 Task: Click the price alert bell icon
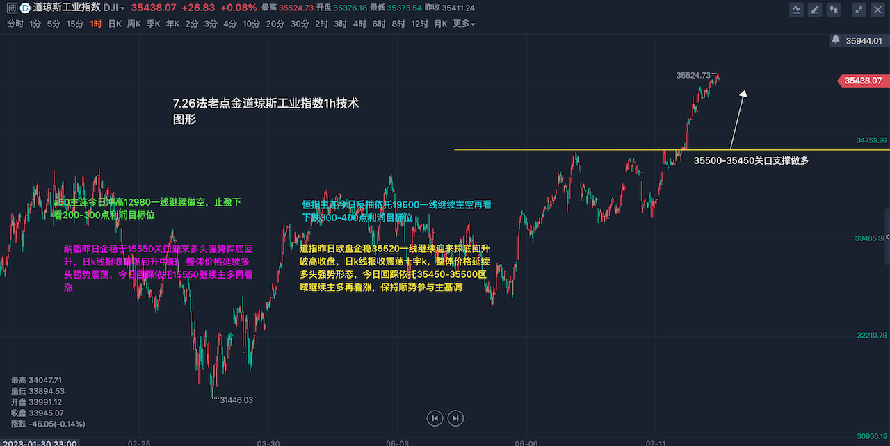pos(834,41)
